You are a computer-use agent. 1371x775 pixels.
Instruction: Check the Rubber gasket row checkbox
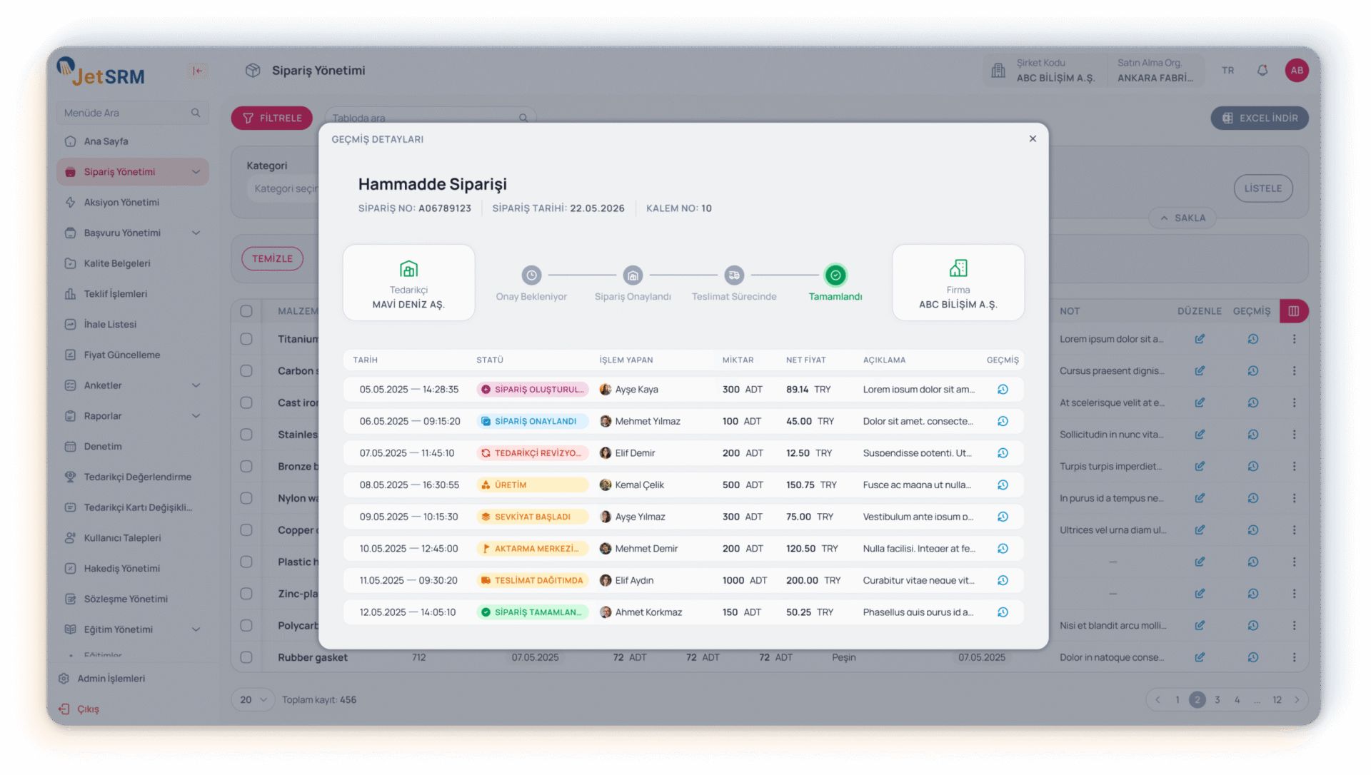coord(246,657)
